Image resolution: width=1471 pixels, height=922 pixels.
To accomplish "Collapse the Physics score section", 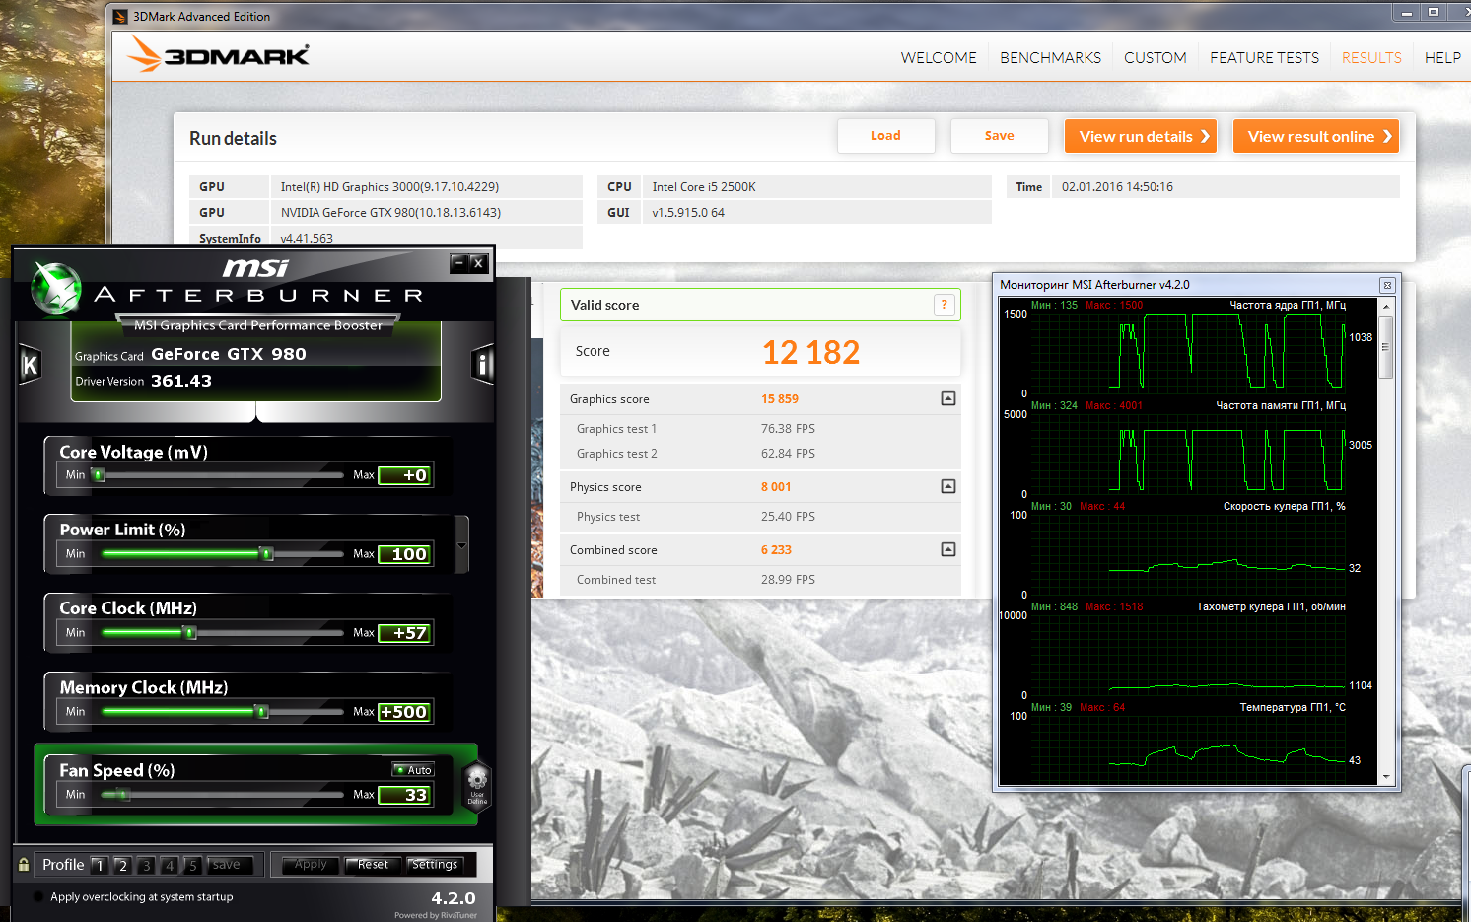I will [947, 486].
